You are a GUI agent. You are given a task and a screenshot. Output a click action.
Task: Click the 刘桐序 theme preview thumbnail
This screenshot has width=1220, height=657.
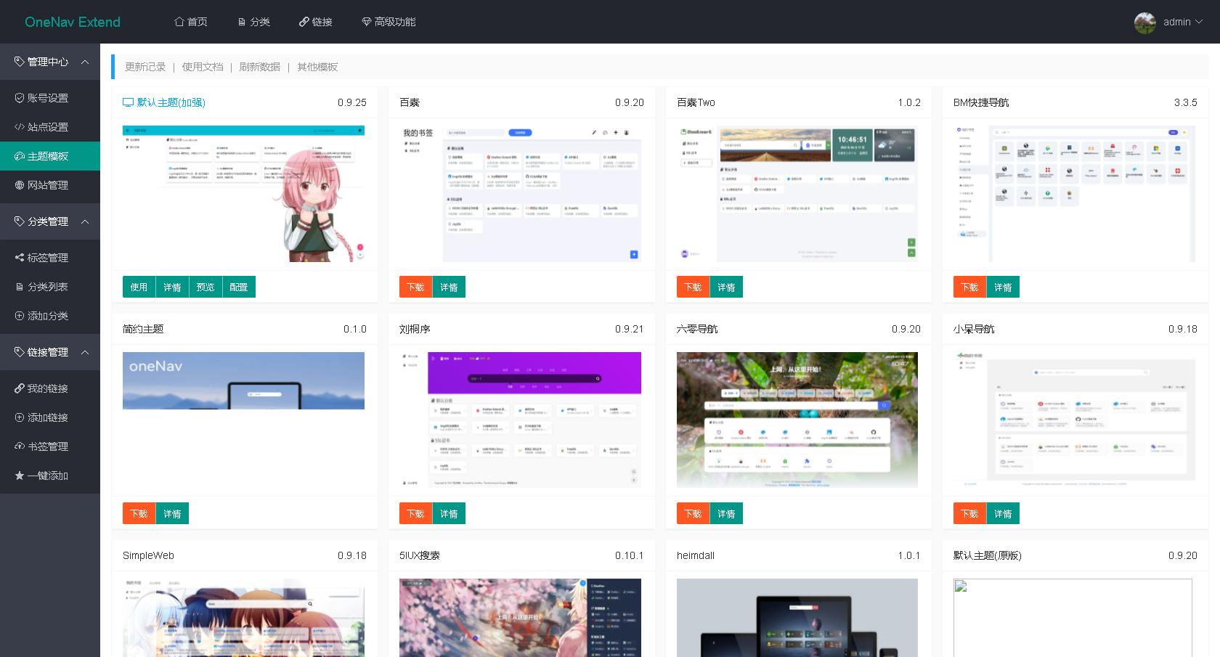coord(520,420)
